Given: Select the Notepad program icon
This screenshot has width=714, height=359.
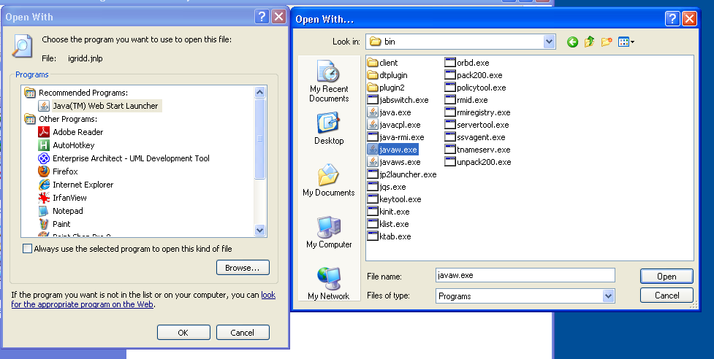Looking at the screenshot, I should [x=44, y=211].
